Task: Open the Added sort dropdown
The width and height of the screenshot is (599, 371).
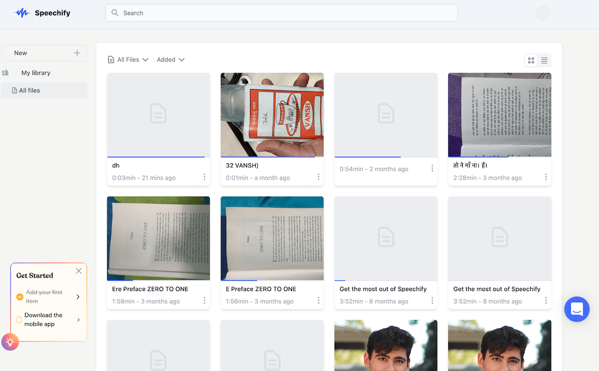Action: 171,60
